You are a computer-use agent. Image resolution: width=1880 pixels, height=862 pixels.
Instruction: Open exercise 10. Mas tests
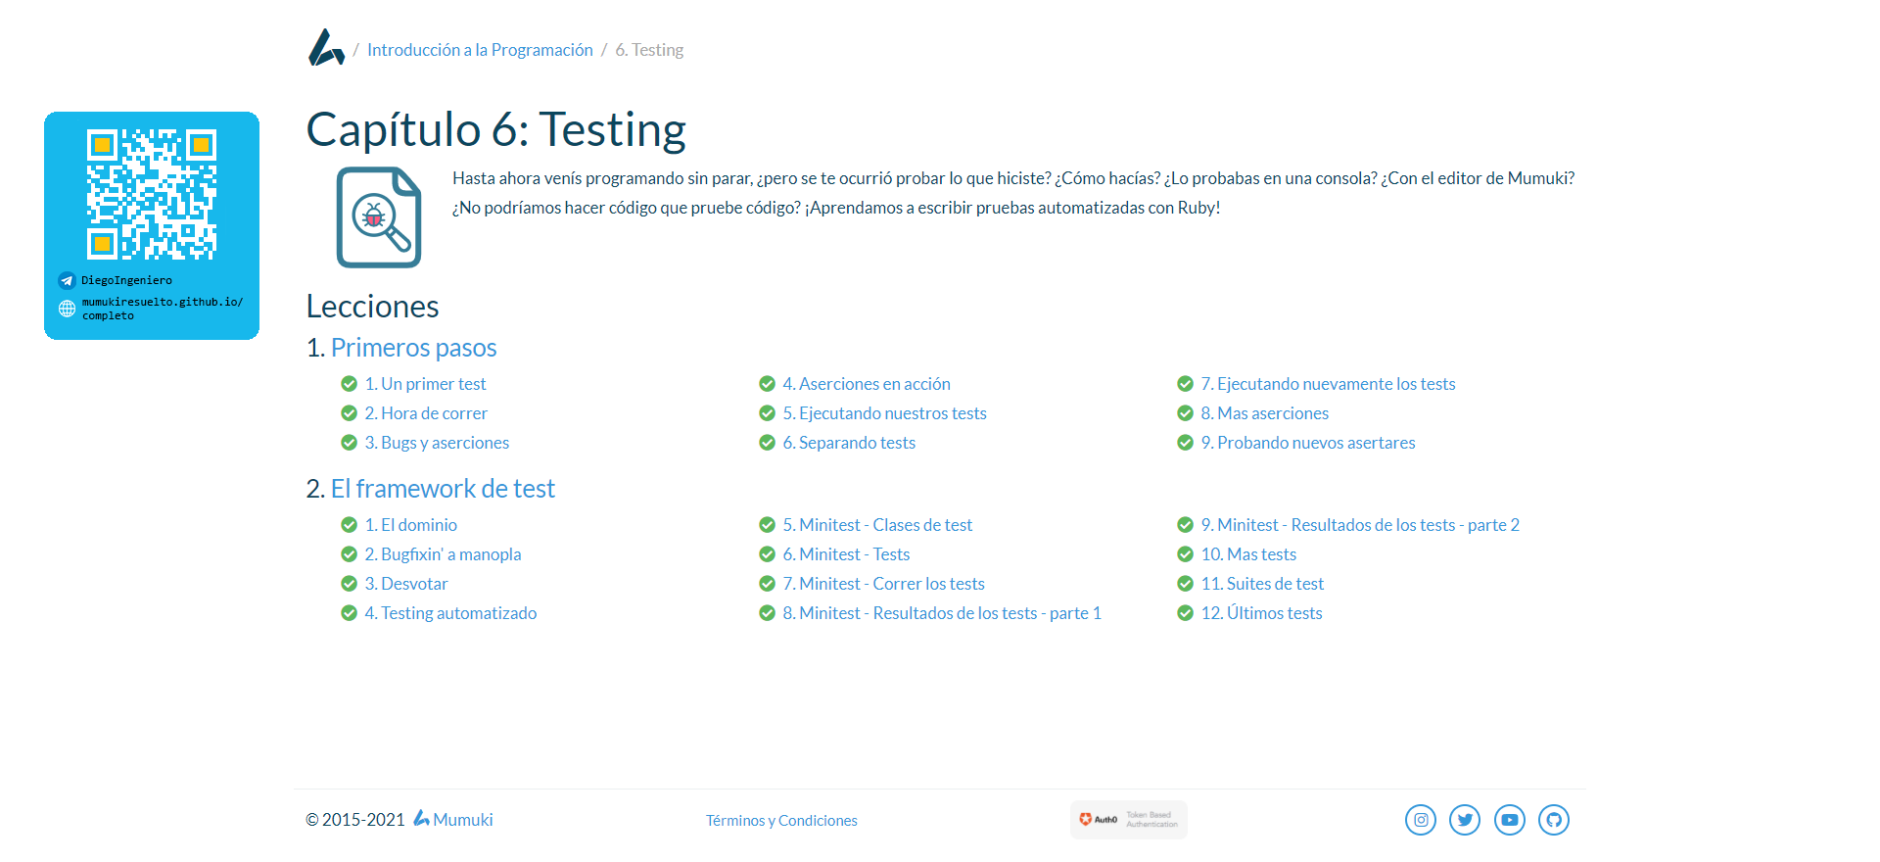(x=1248, y=554)
